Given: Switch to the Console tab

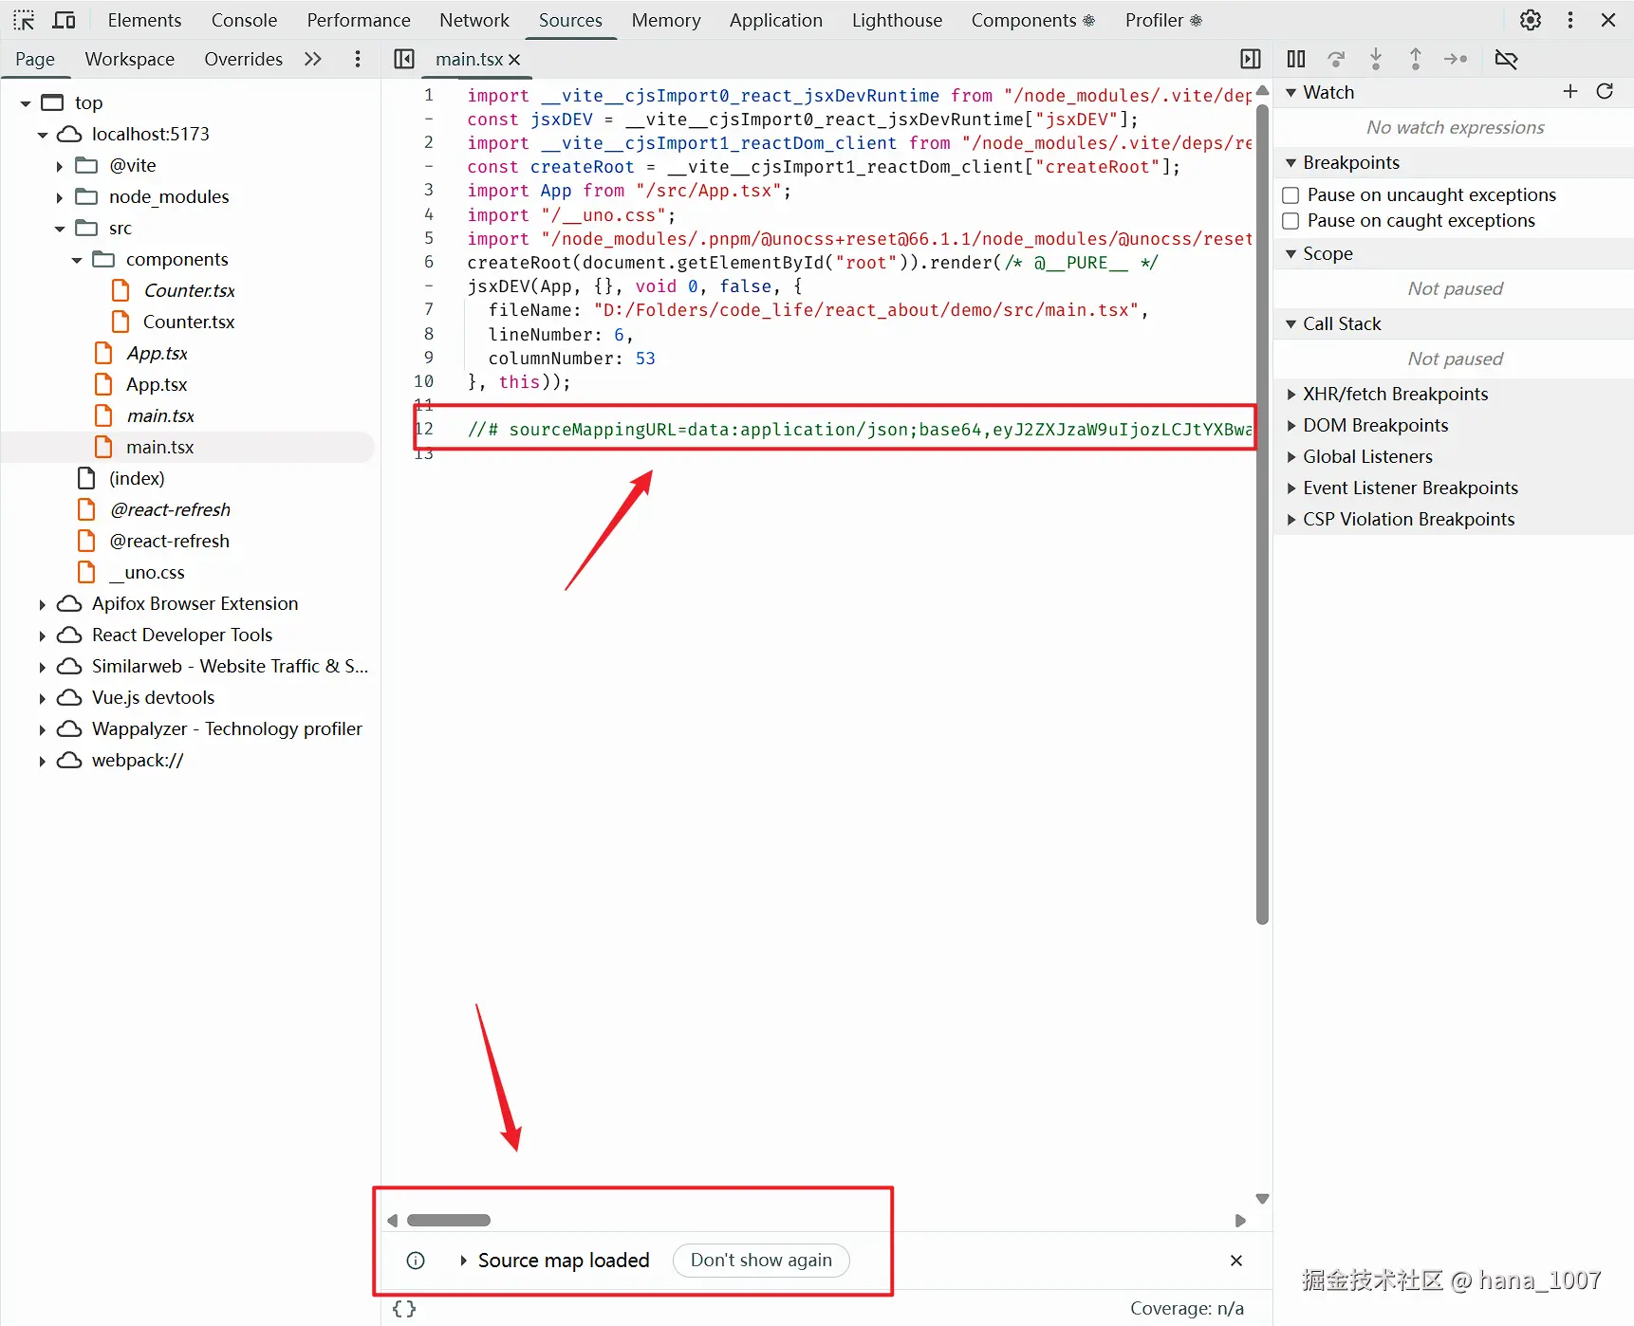Looking at the screenshot, I should 244,20.
